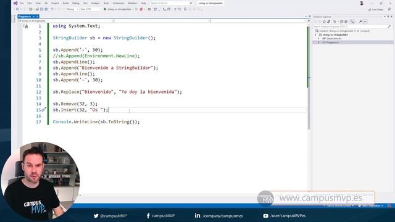This screenshot has width=395, height=222.
Task: Start debugging with the green play button
Action: click(106, 9)
